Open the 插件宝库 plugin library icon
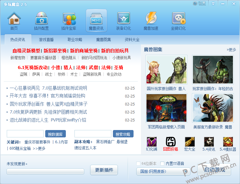 click(x=69, y=21)
